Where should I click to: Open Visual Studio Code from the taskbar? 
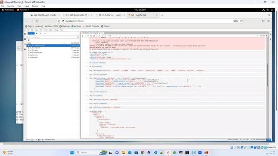point(155,153)
